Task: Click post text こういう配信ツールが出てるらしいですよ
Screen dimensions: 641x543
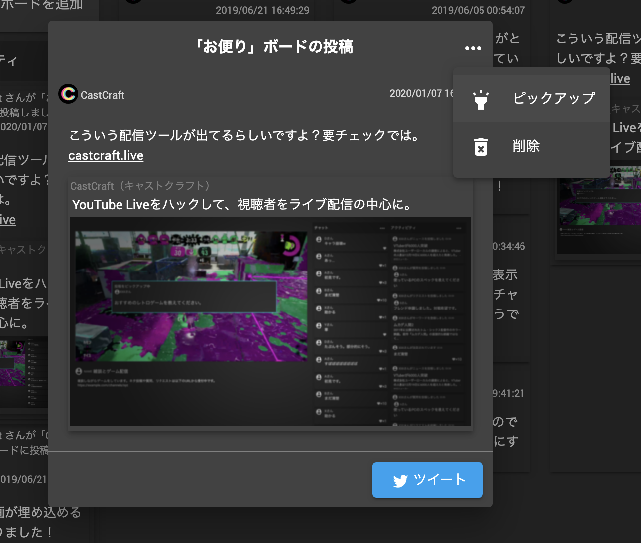Action: coord(245,135)
